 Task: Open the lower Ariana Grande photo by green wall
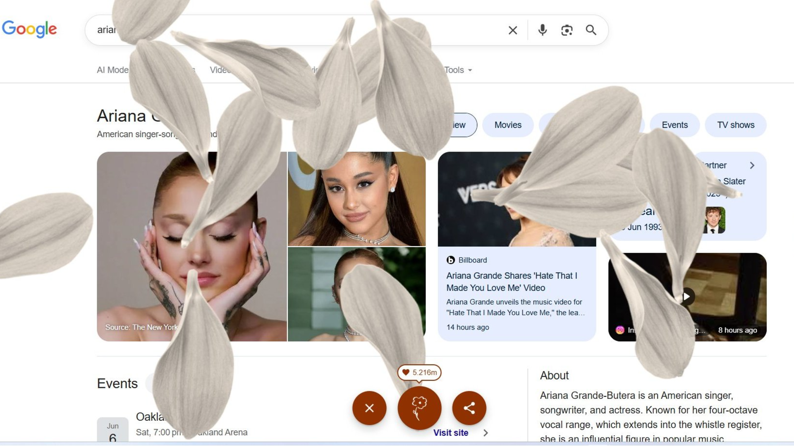[356, 294]
